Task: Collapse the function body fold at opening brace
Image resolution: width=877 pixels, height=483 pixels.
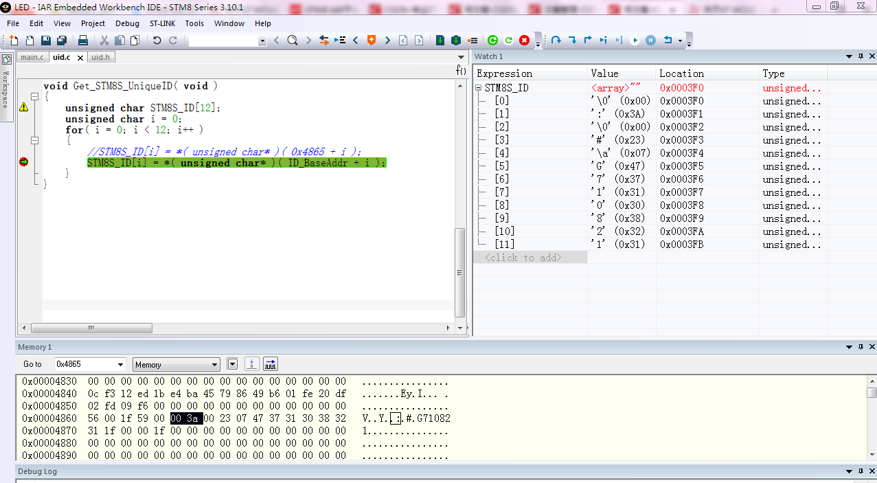Action: click(x=34, y=97)
